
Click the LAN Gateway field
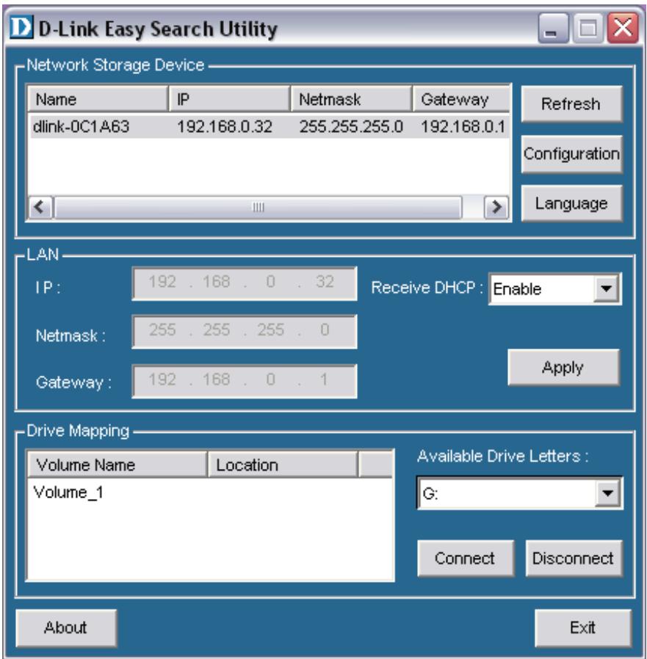tap(245, 381)
